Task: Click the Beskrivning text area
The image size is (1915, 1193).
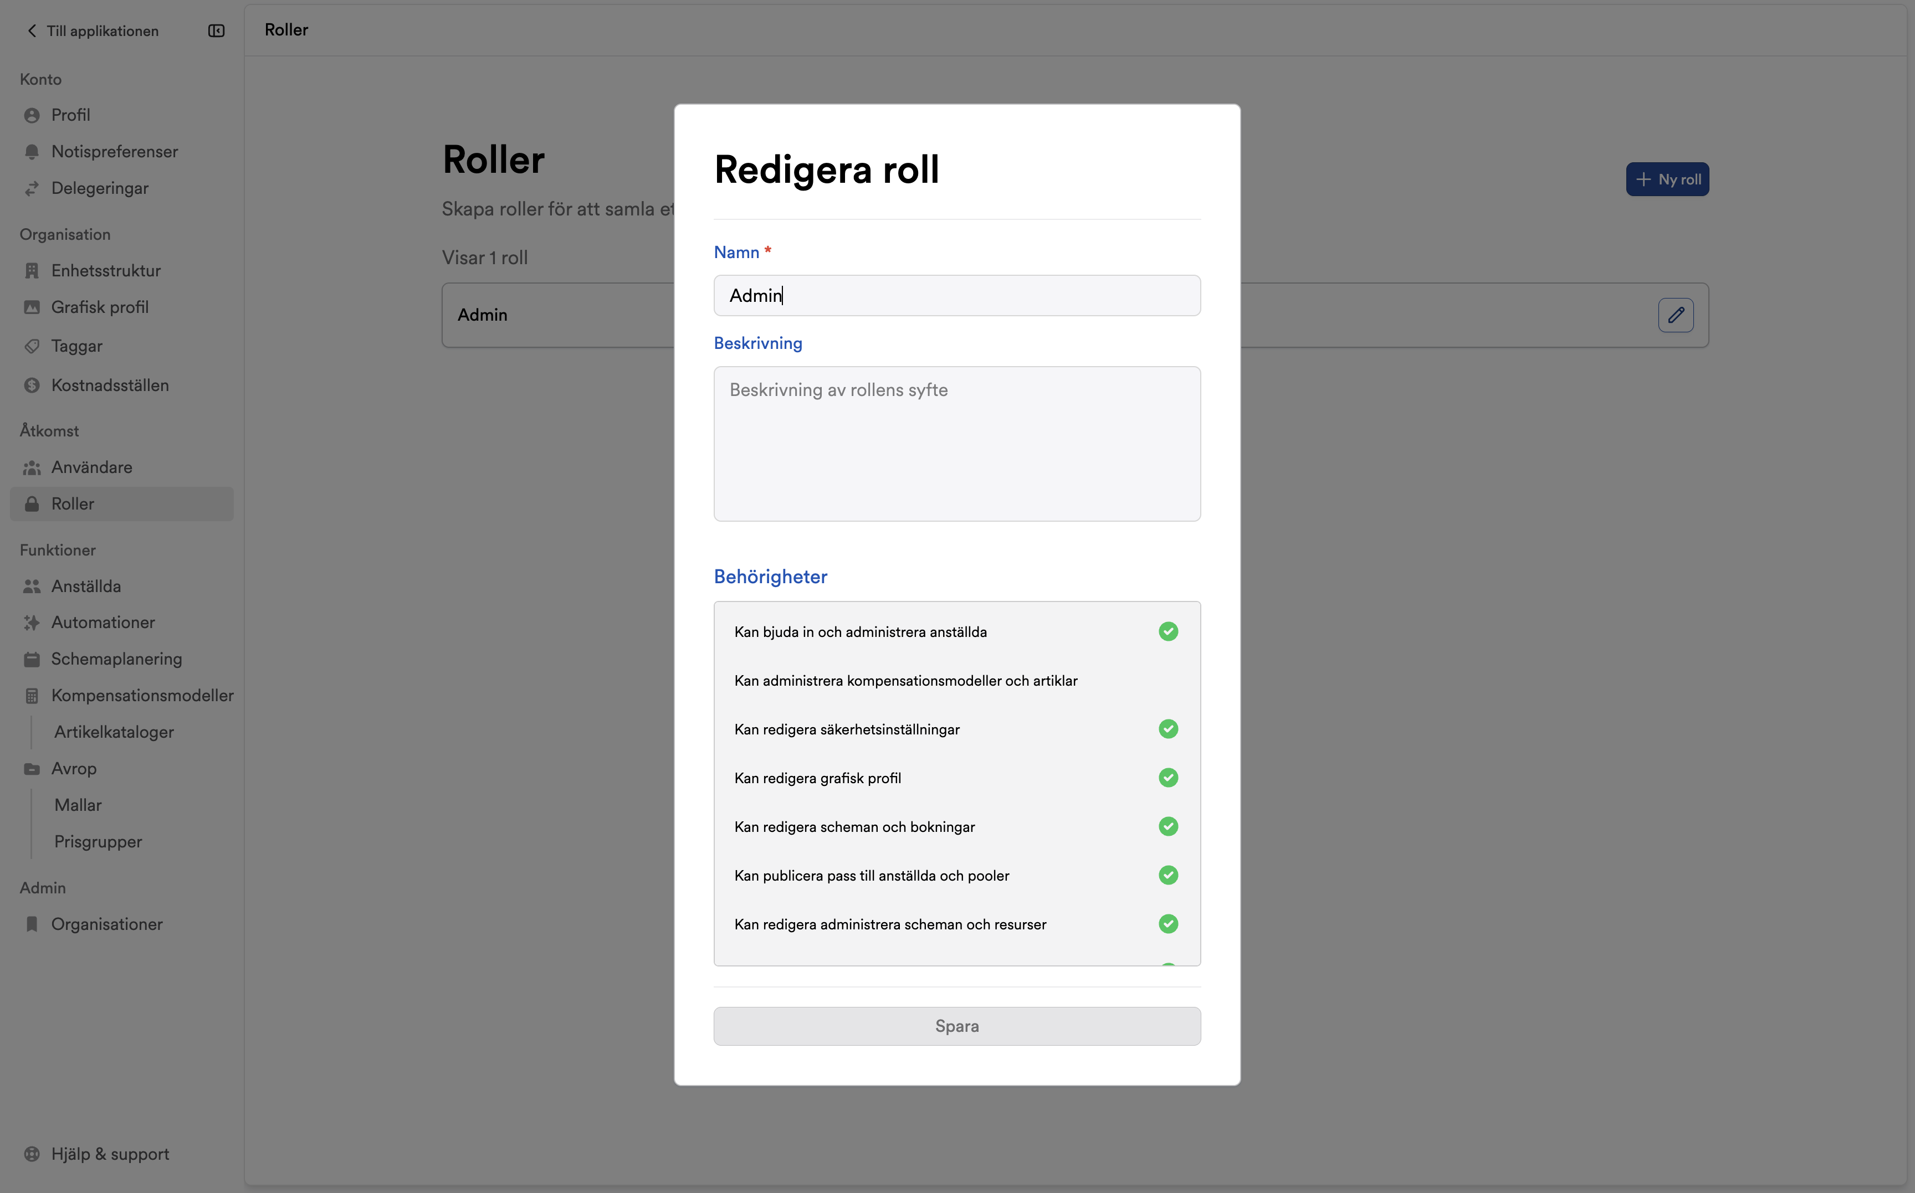Action: [957, 444]
